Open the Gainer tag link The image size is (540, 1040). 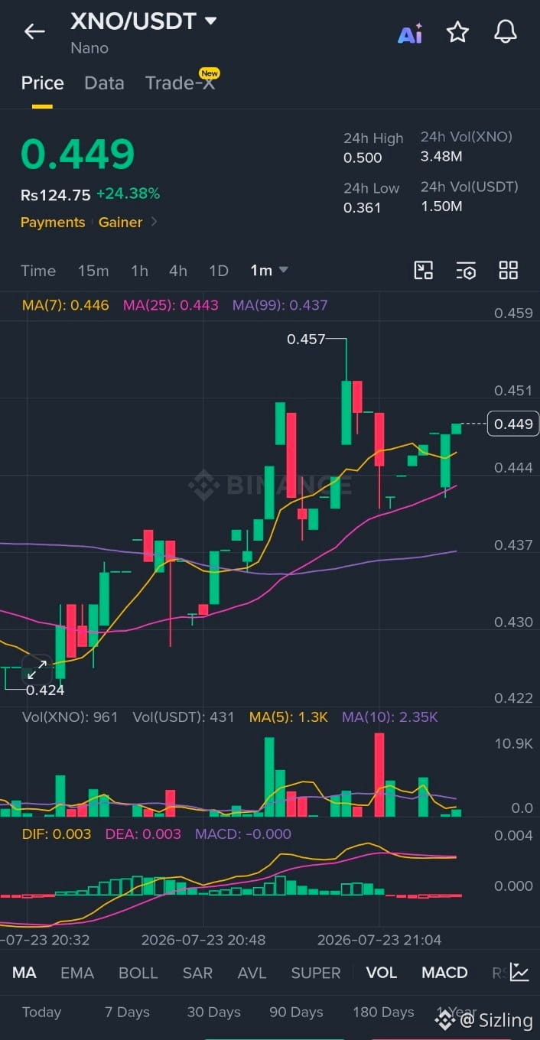tap(120, 222)
